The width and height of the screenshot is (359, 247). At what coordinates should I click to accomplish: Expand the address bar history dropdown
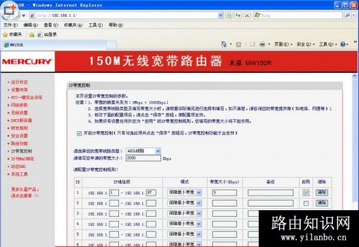pos(221,15)
